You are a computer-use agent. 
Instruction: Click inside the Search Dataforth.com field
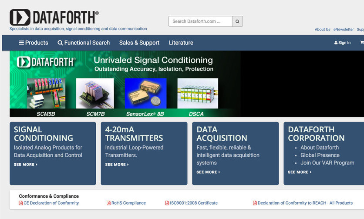point(200,21)
